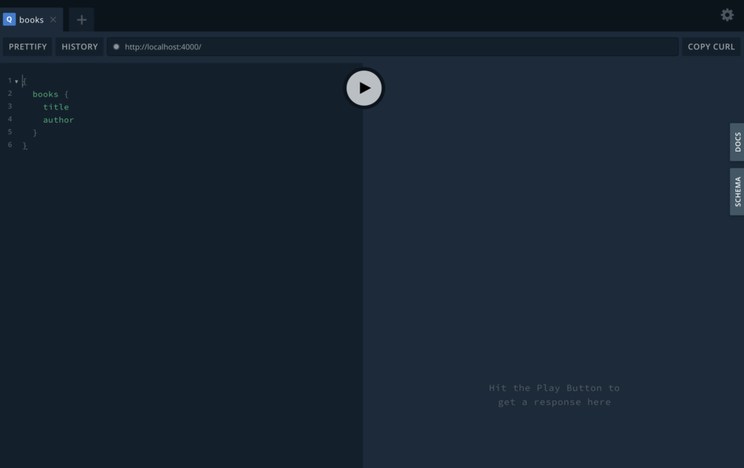The height and width of the screenshot is (468, 744).
Task: Click the PRETTIFY button
Action: (x=28, y=46)
